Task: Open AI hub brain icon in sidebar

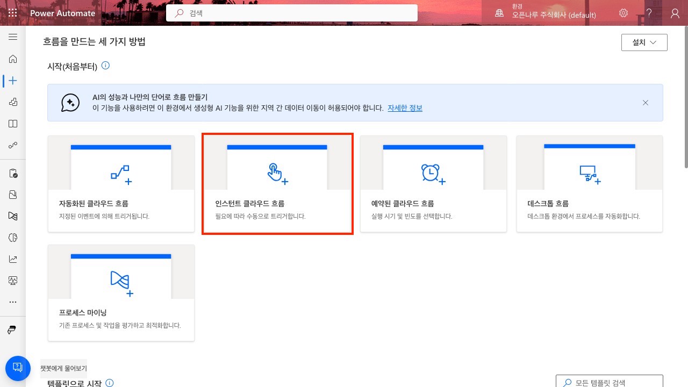Action: coord(13,238)
